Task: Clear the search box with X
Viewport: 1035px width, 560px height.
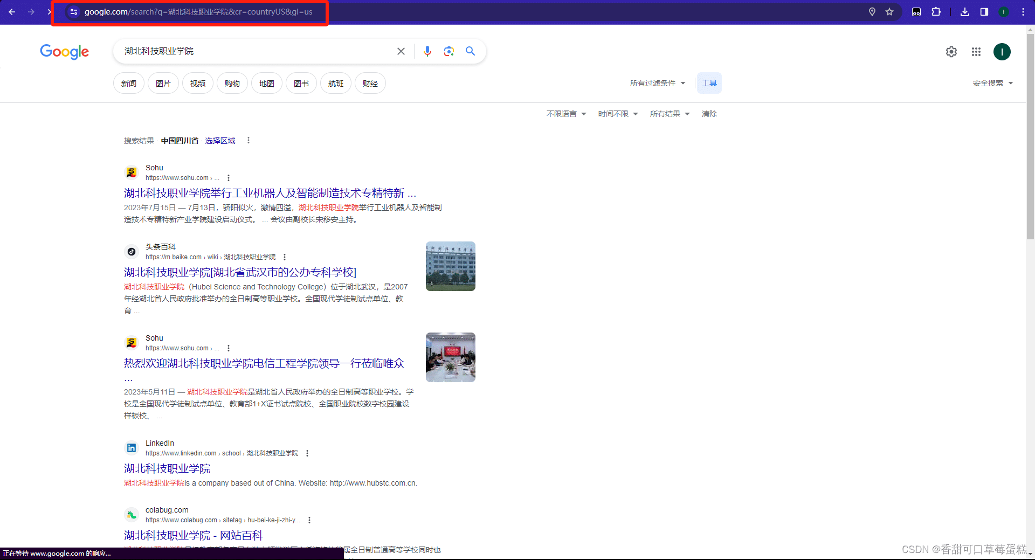Action: [x=401, y=51]
